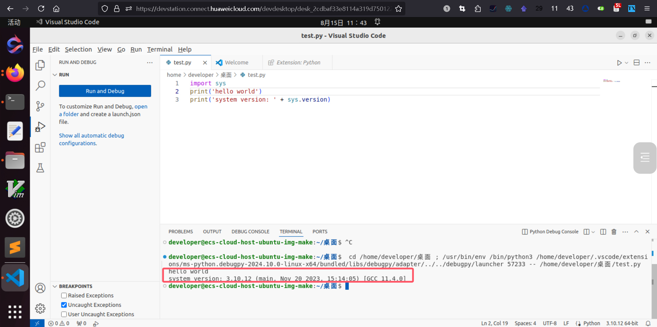The width and height of the screenshot is (657, 327).
Task: Open the Testing flask icon
Action: (x=40, y=168)
